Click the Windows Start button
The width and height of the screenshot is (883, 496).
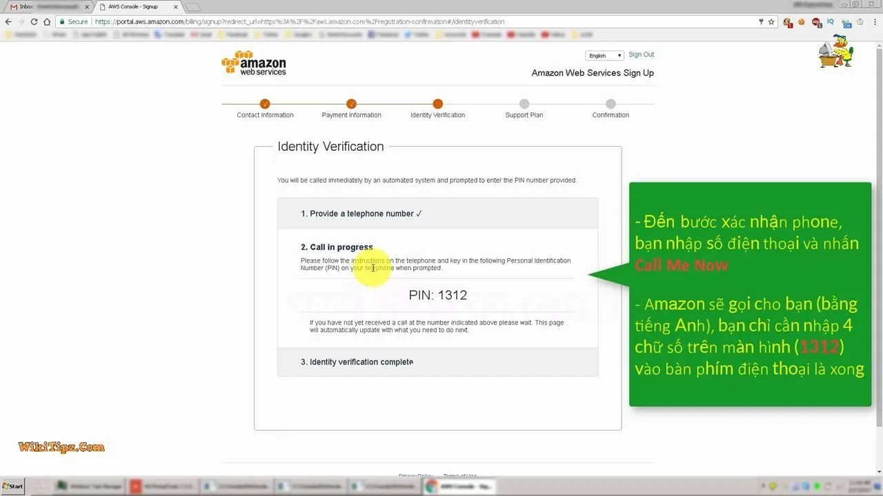(x=12, y=486)
